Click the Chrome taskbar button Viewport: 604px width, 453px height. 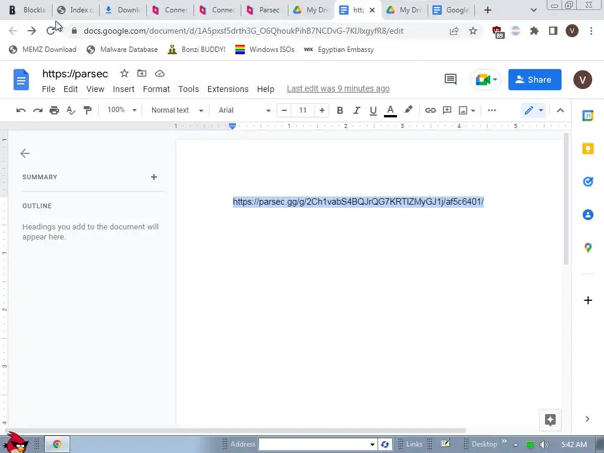[x=57, y=444]
